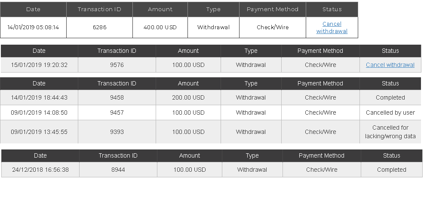Select the 400.00 USD amount cell
The height and width of the screenshot is (210, 427).
160,27
